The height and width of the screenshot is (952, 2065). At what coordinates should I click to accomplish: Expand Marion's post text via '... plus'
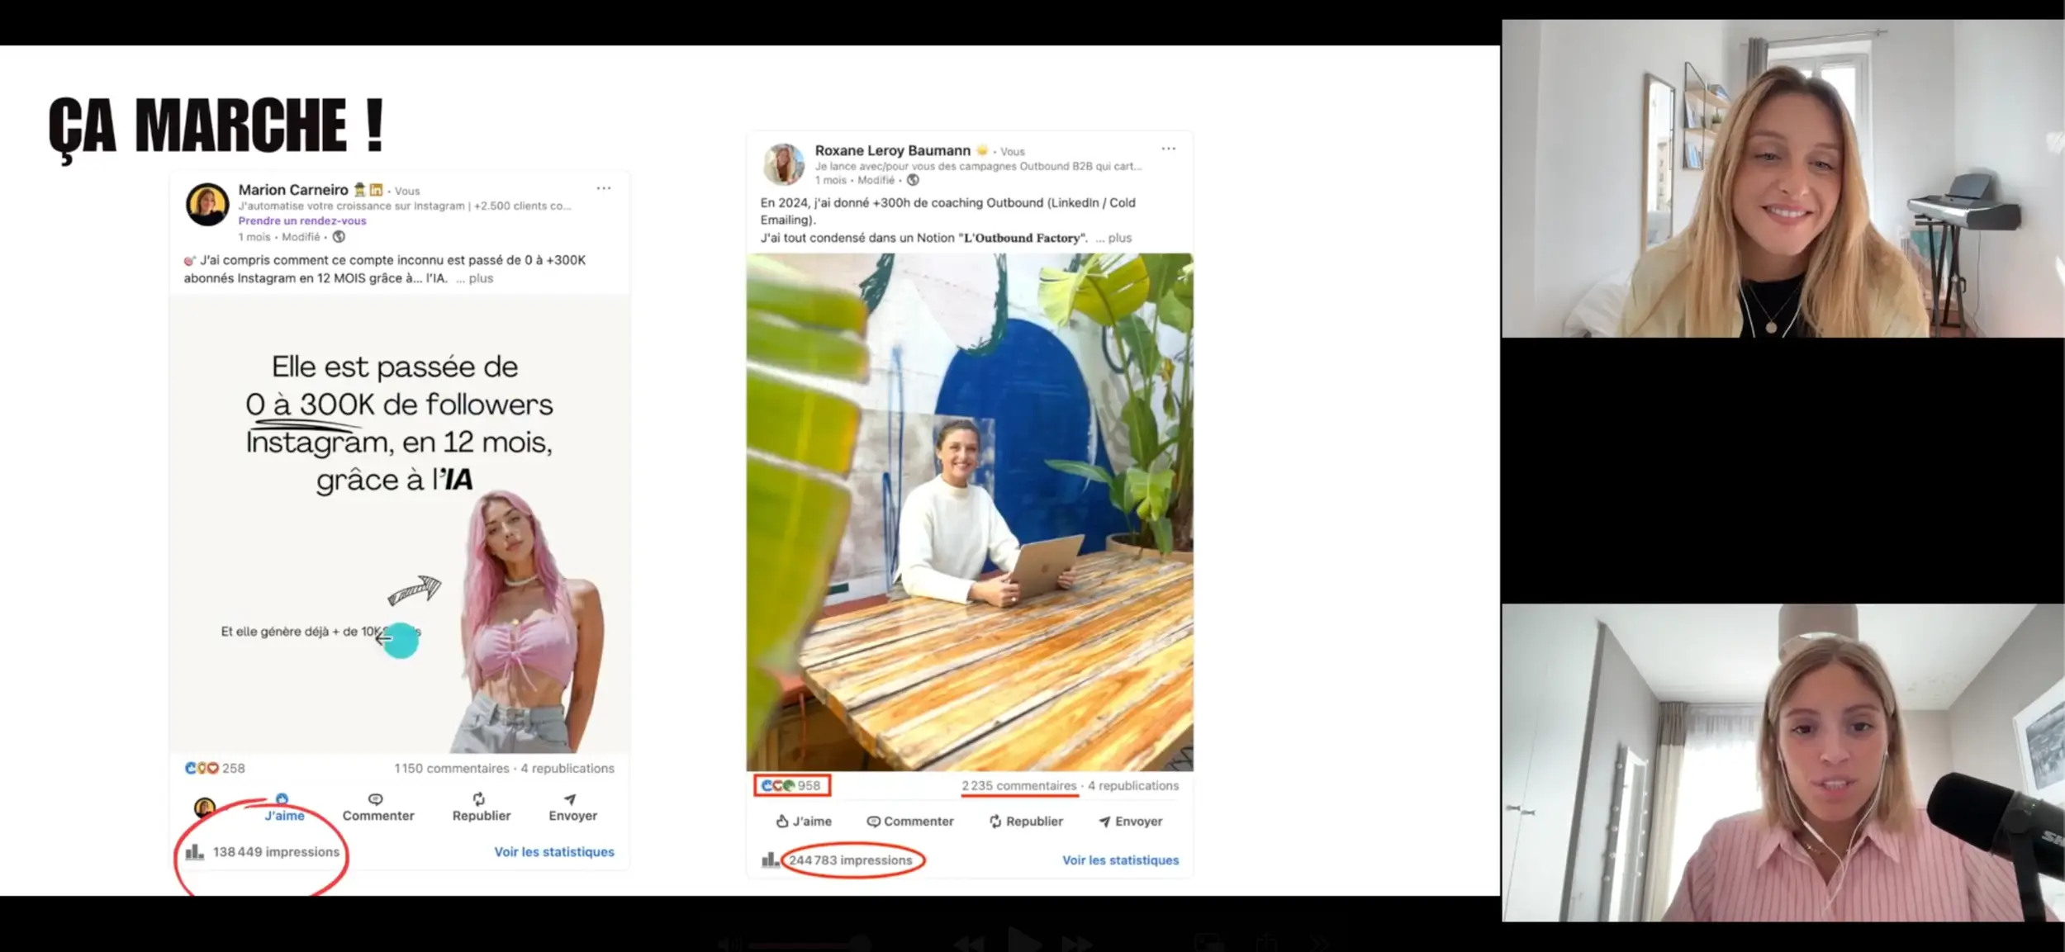coord(475,278)
